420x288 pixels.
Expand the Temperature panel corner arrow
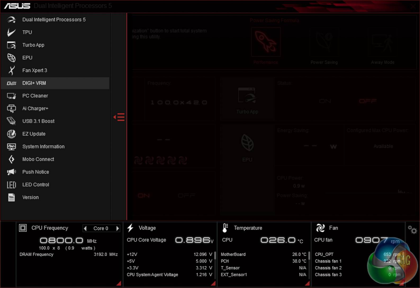tap(307, 283)
